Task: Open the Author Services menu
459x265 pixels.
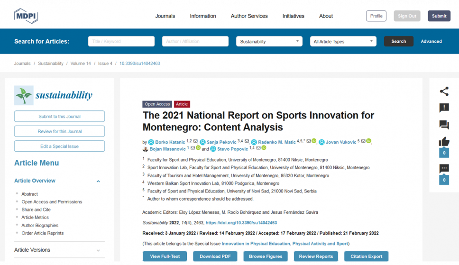Action: point(249,16)
